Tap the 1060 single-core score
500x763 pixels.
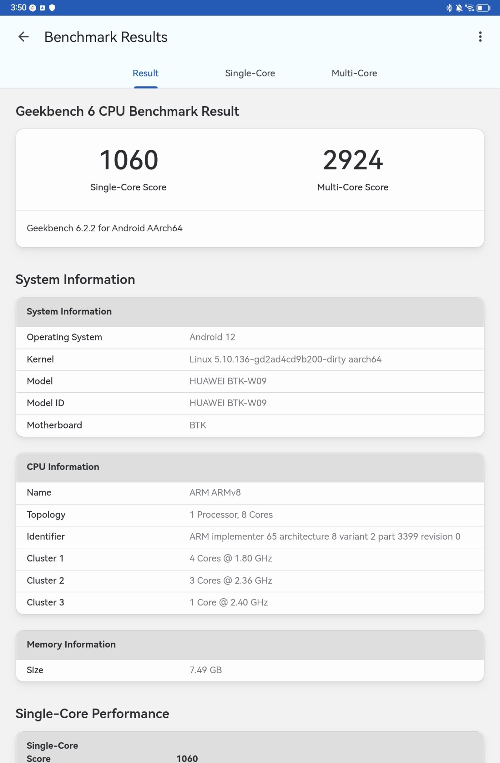click(129, 160)
